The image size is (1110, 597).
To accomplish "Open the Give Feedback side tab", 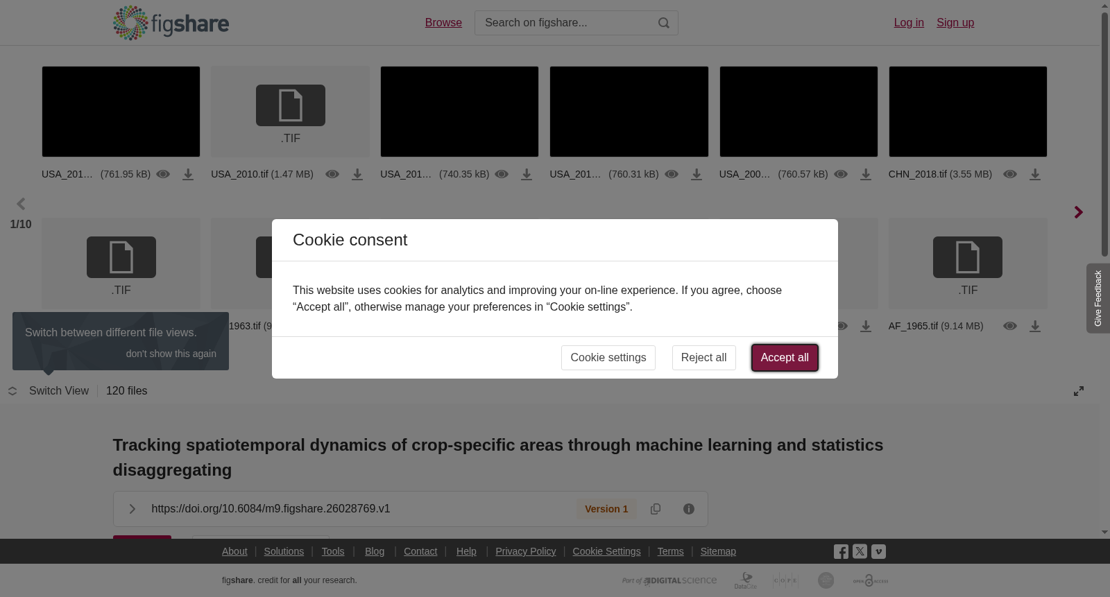I will click(1098, 298).
